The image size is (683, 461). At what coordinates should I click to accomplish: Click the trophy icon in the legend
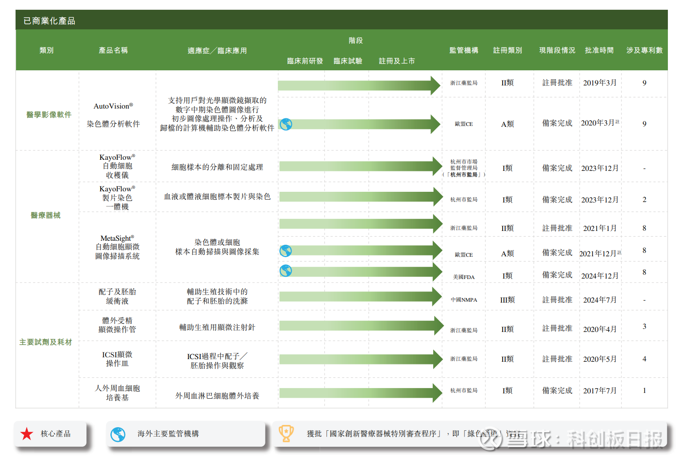[x=286, y=433]
